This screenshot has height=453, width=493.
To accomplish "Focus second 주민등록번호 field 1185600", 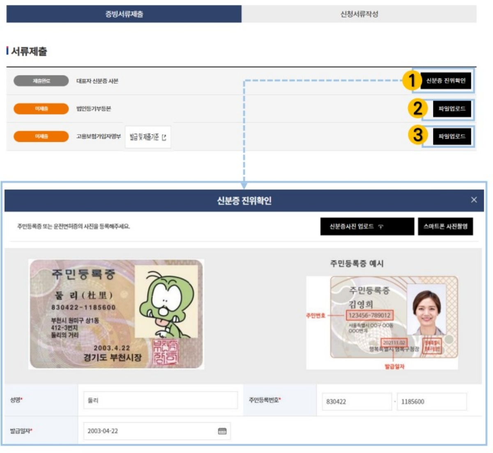I will pos(432,402).
